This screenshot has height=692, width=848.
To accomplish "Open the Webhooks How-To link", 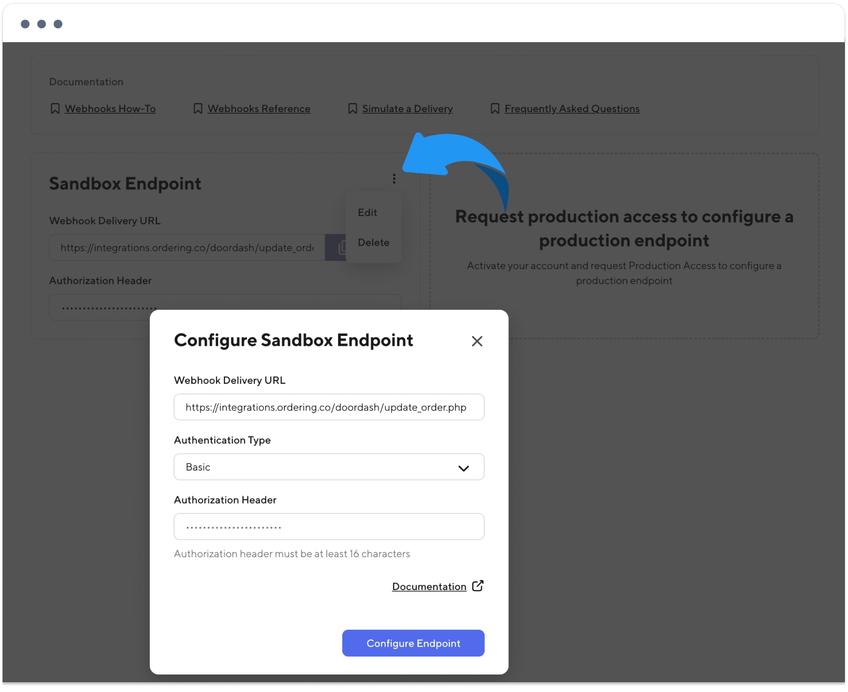I will coord(110,109).
